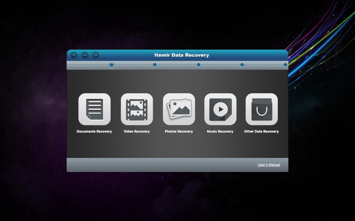Open the User's Manual link
The height and width of the screenshot is (221, 355).
(x=269, y=165)
